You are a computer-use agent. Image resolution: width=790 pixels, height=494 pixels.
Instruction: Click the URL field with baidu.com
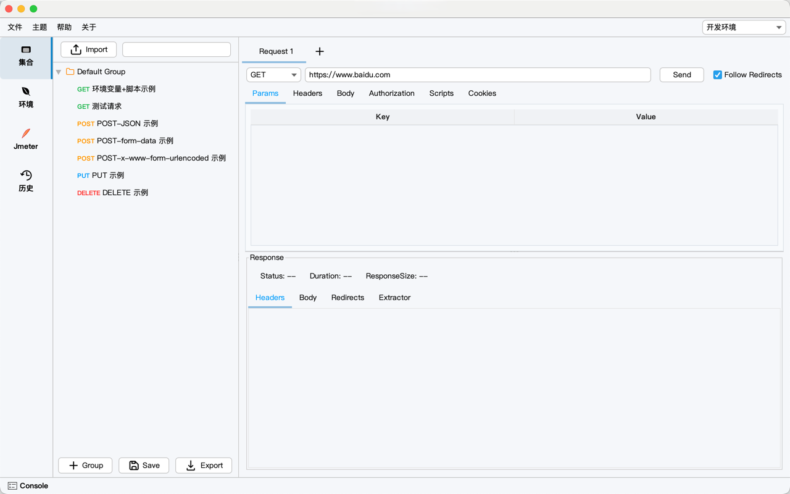pos(478,75)
